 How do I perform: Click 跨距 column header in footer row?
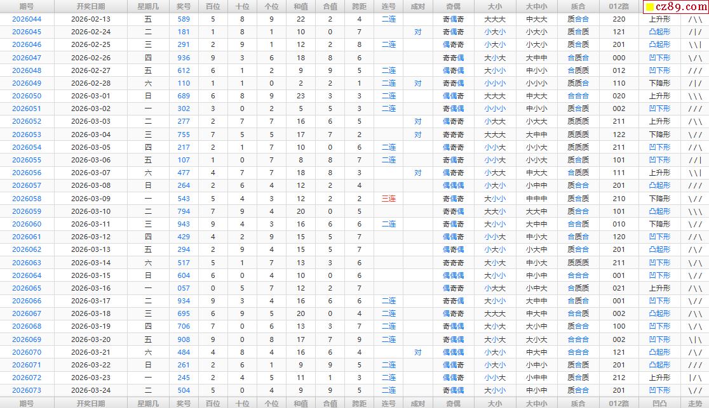(x=360, y=403)
